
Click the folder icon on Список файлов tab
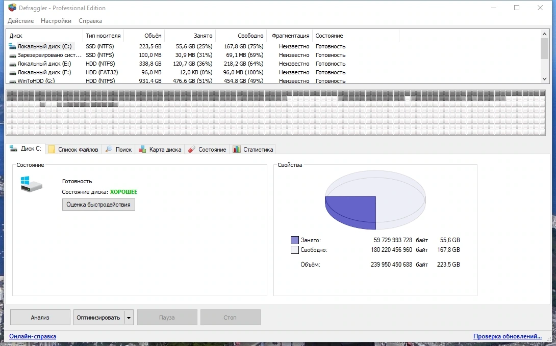pyautogui.click(x=52, y=149)
